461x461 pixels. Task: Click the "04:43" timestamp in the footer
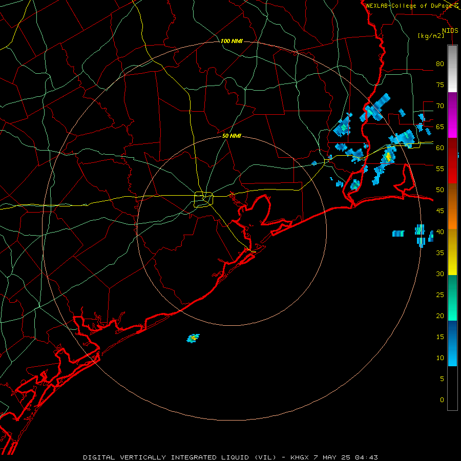(x=366, y=457)
